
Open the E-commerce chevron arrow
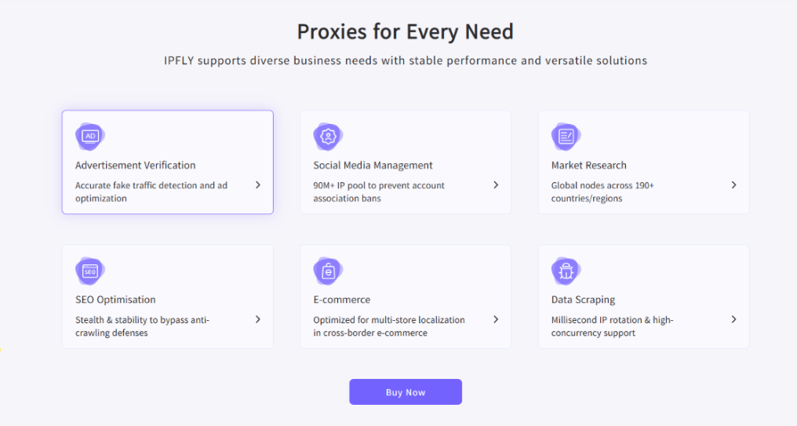[496, 319]
